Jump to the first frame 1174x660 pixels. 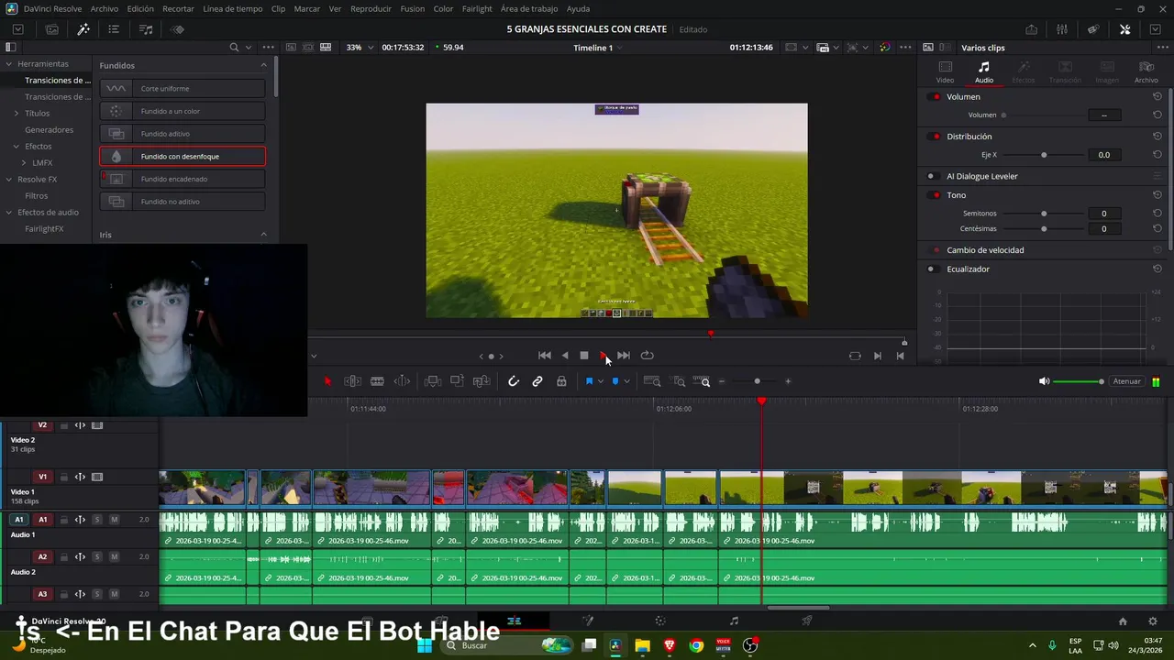(x=544, y=356)
